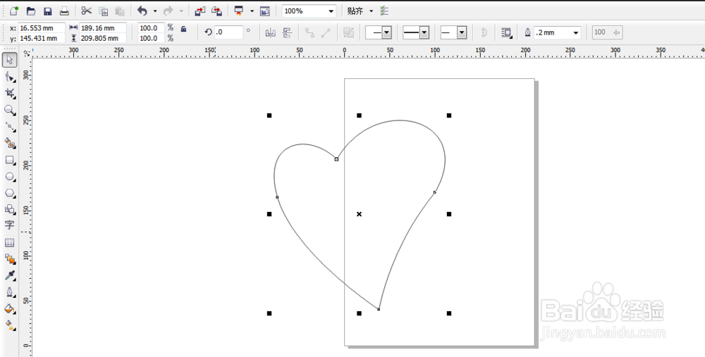
Task: Select the Table tool
Action: click(x=9, y=243)
